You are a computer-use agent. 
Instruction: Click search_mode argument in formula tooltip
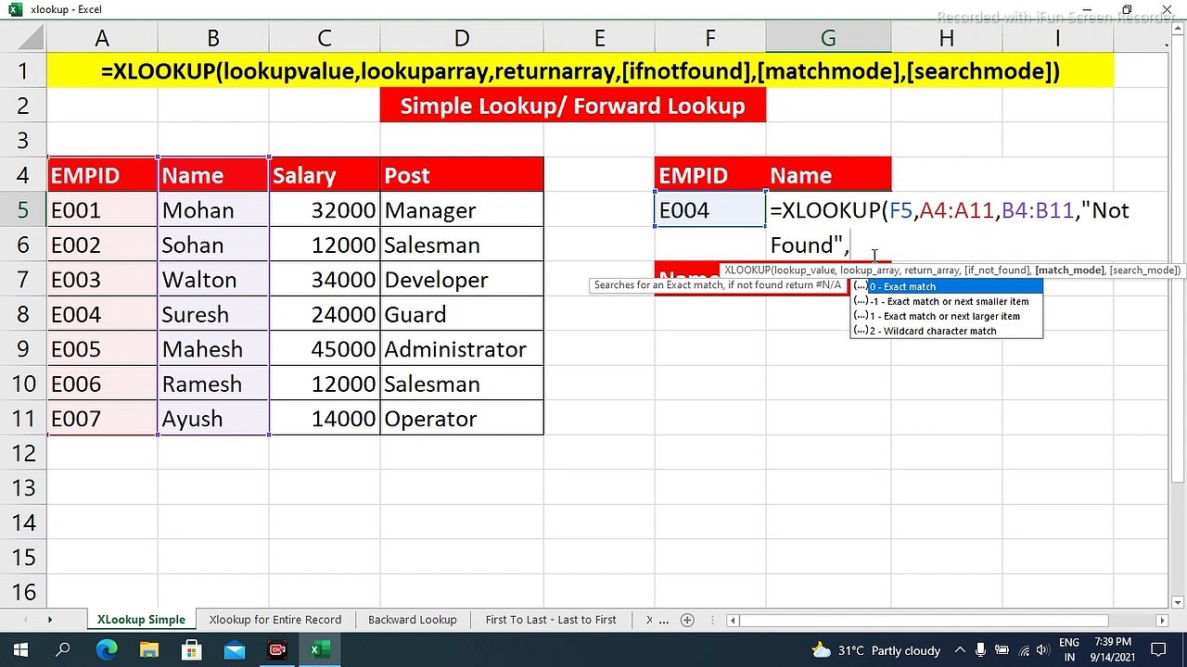pos(1144,271)
